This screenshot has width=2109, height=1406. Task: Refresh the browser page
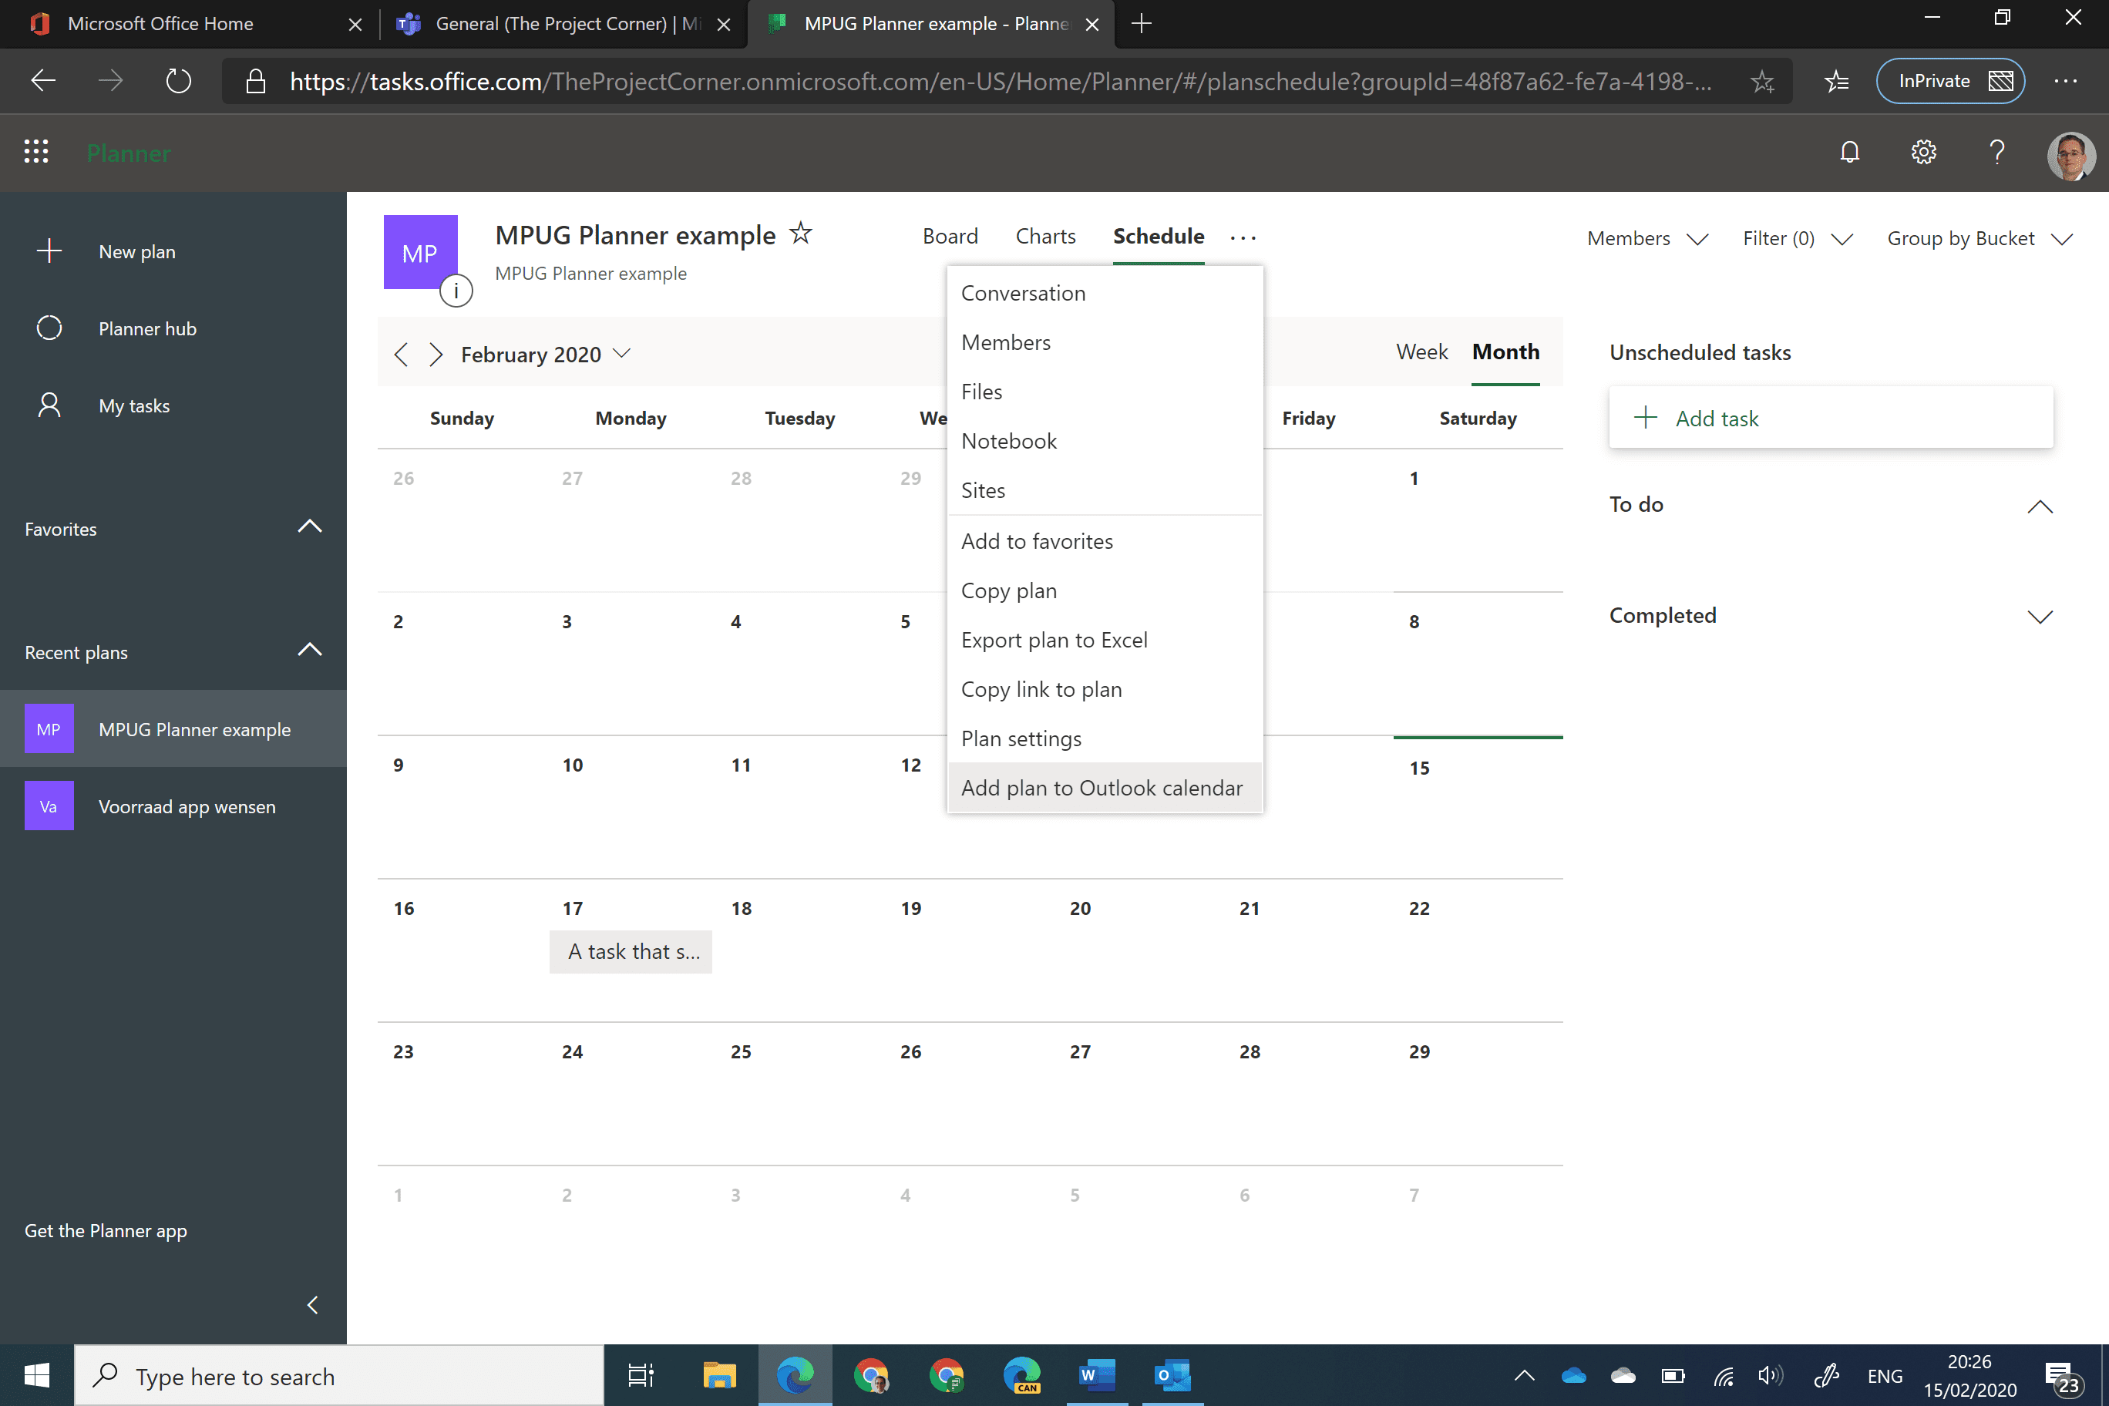coord(178,82)
